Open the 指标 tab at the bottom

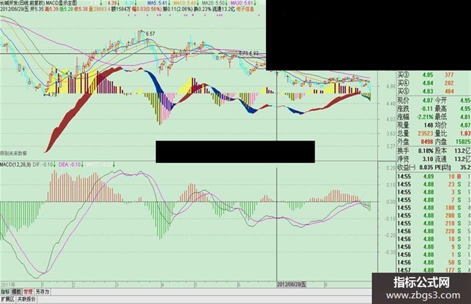pyautogui.click(x=5, y=292)
